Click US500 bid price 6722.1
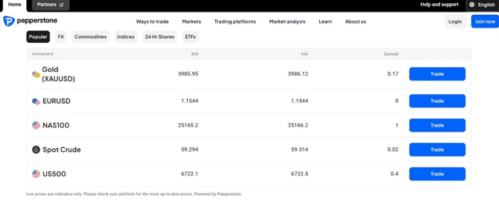 coord(190,174)
